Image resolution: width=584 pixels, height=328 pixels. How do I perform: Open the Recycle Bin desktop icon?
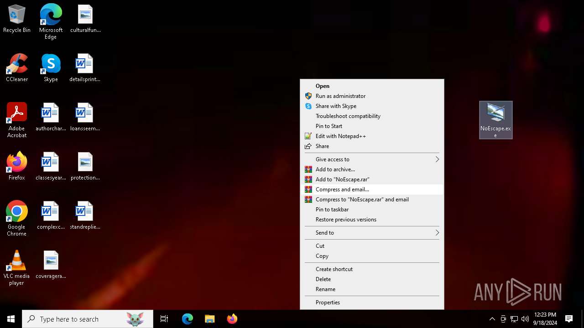[x=17, y=19]
